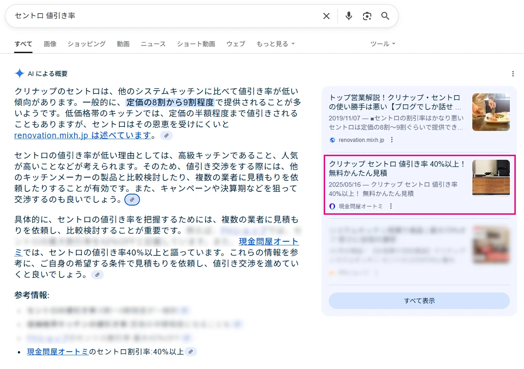
Task: Start voice search with the microphone icon
Action: (348, 16)
